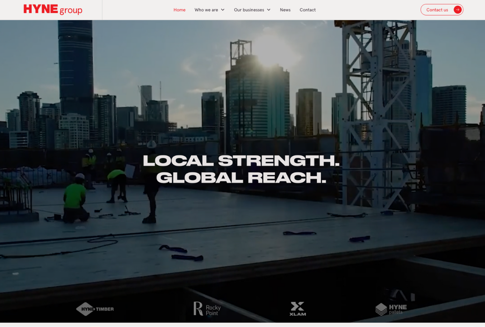This screenshot has width=485, height=327.
Task: Open the Rocky Point wordmark link
Action: (x=213, y=310)
